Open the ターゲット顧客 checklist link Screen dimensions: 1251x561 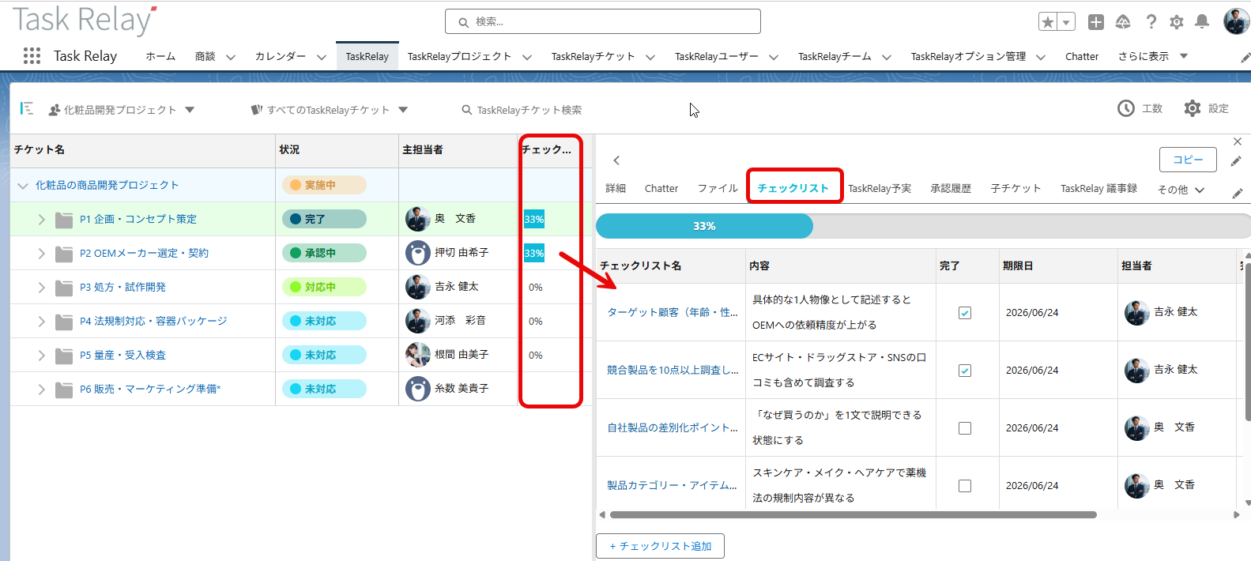click(x=673, y=312)
